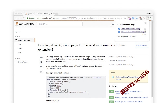
Task: Click Find scripts for this page
Action: click(x=126, y=36)
